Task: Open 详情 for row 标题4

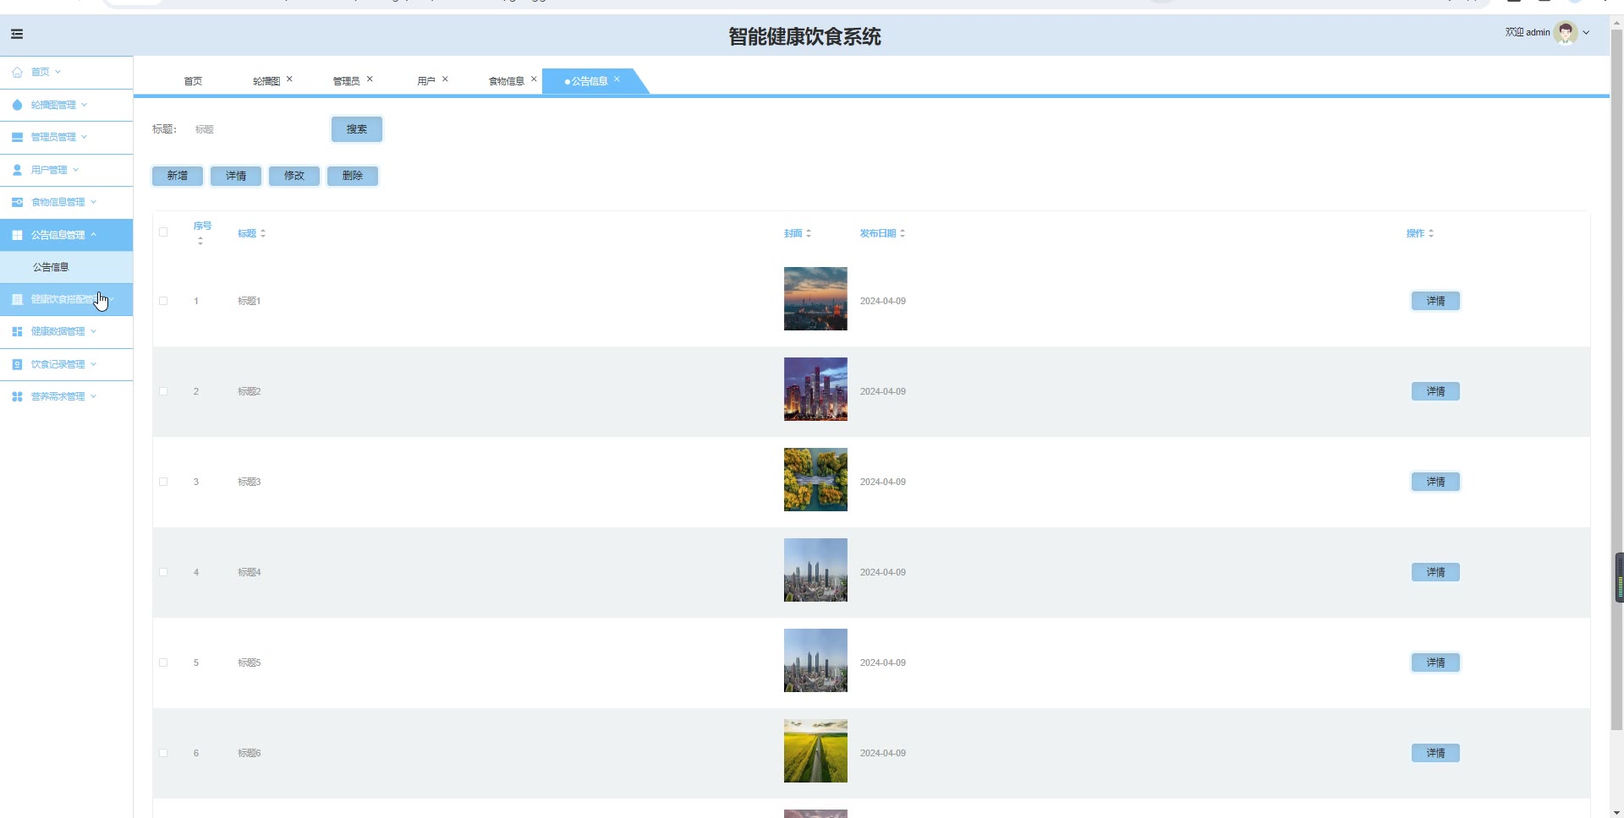Action: (1435, 572)
